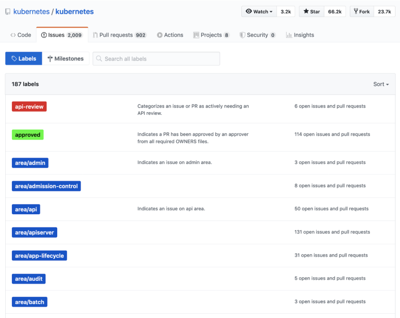The height and width of the screenshot is (318, 400).
Task: Click the search magnifier icon
Action: [x=99, y=59]
